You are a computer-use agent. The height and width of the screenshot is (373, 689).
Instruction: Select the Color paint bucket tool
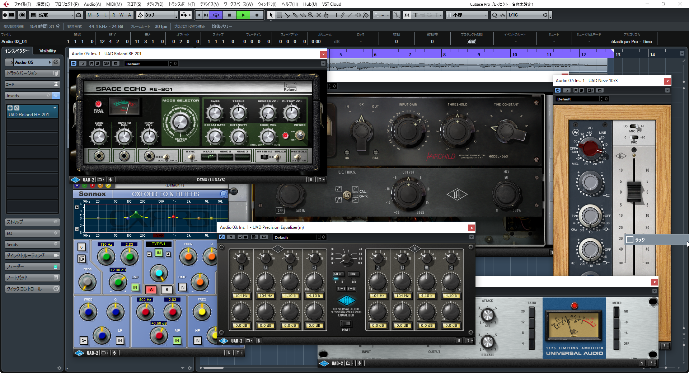(x=366, y=15)
